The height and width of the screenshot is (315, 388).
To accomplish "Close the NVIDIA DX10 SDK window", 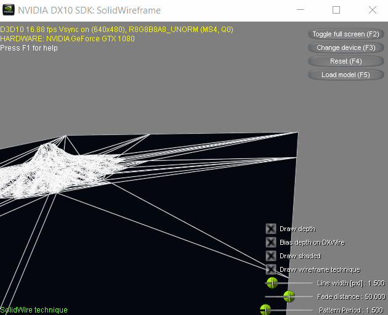I will click(x=371, y=10).
